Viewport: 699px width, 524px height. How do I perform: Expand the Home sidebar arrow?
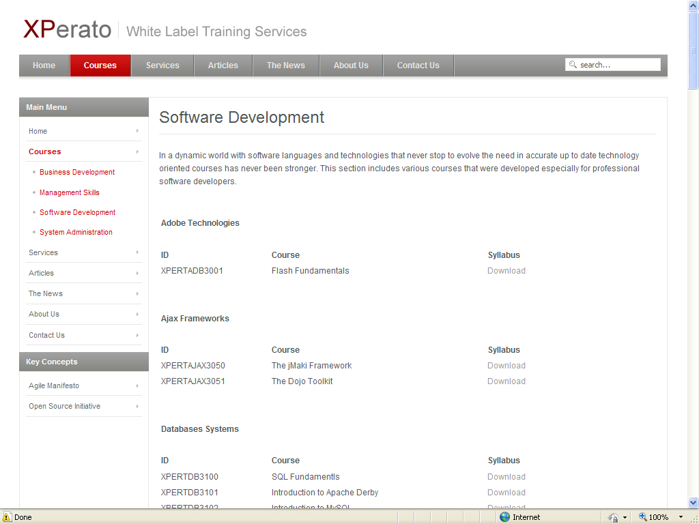137,130
